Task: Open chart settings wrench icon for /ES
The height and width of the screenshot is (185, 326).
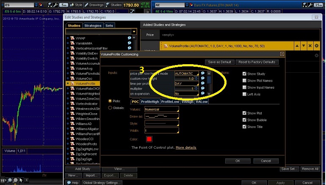Action: [x=55, y=5]
